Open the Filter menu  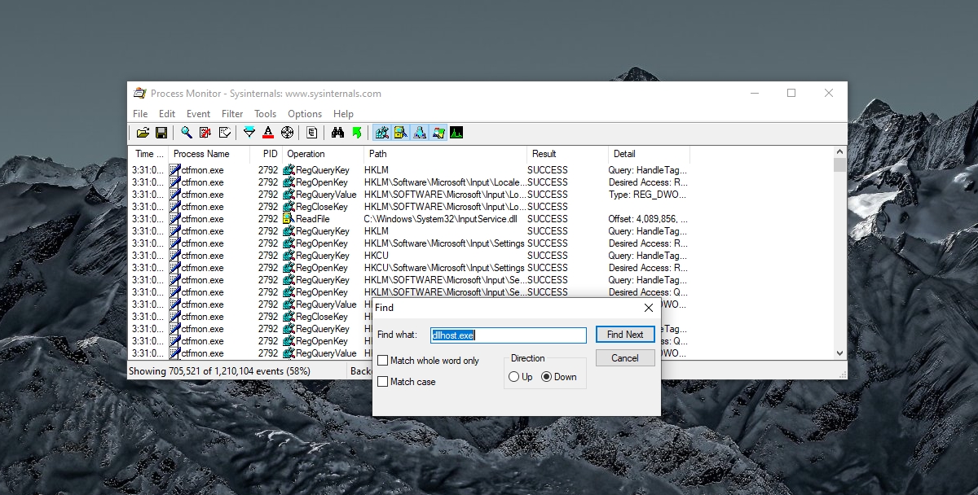click(232, 114)
